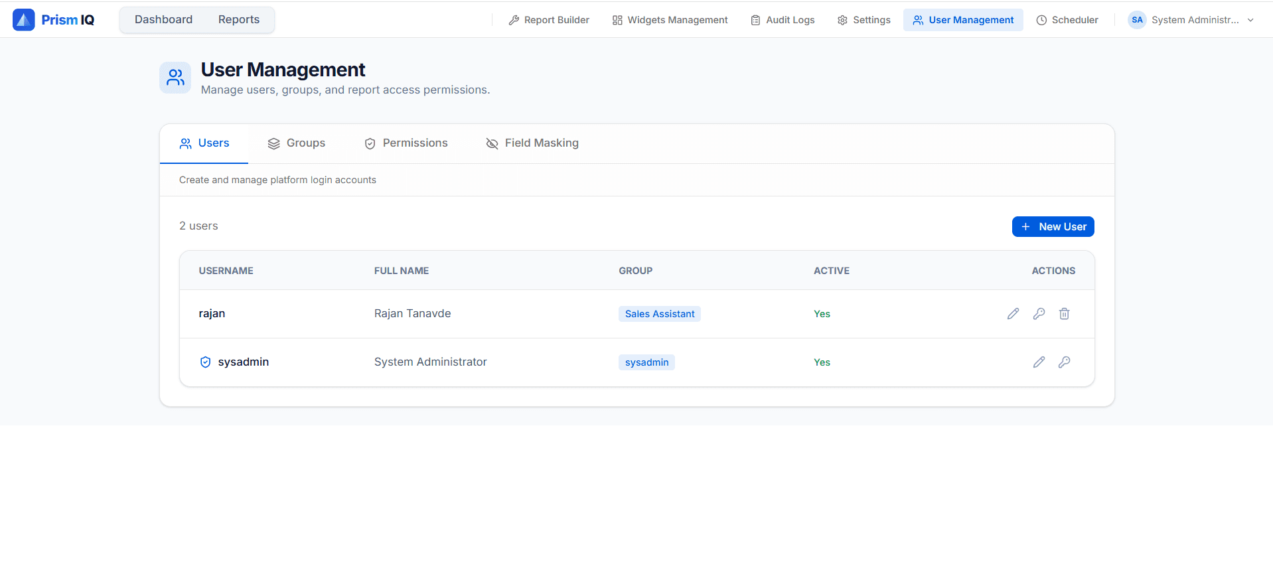Expand the System Administrator account menu chevron
The image size is (1273, 582).
pos(1250,20)
